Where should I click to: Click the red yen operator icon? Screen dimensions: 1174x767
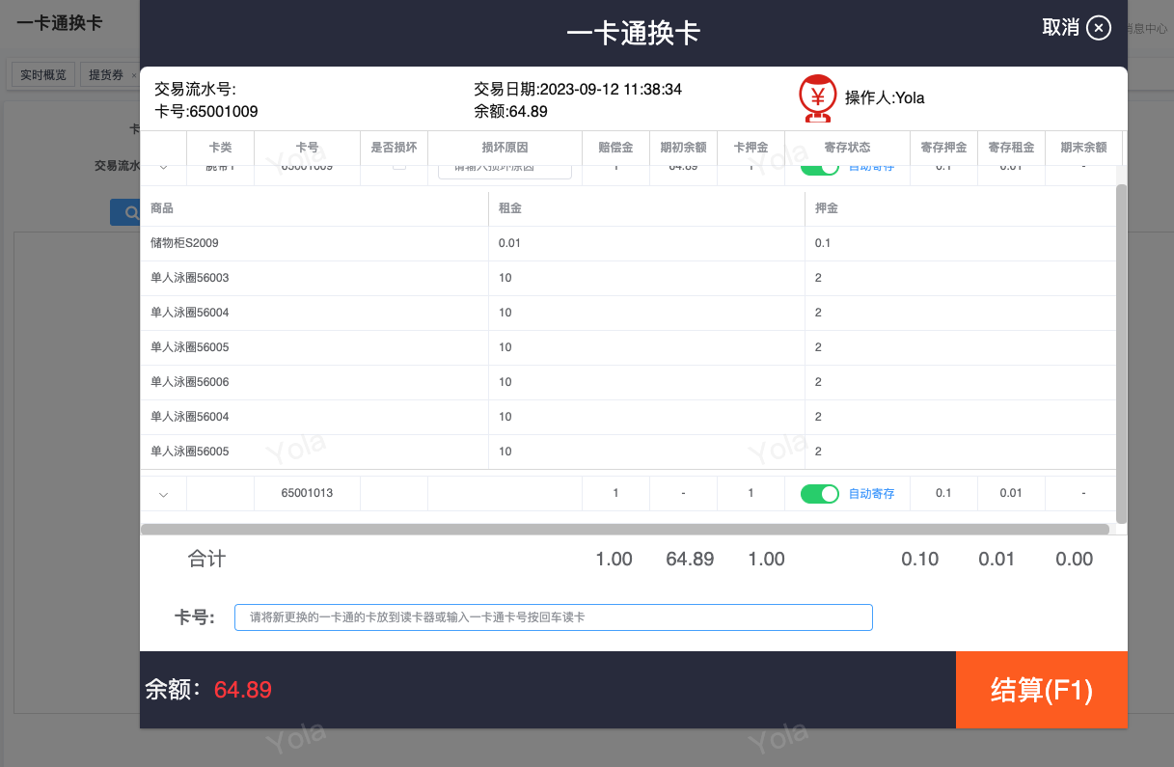[818, 98]
